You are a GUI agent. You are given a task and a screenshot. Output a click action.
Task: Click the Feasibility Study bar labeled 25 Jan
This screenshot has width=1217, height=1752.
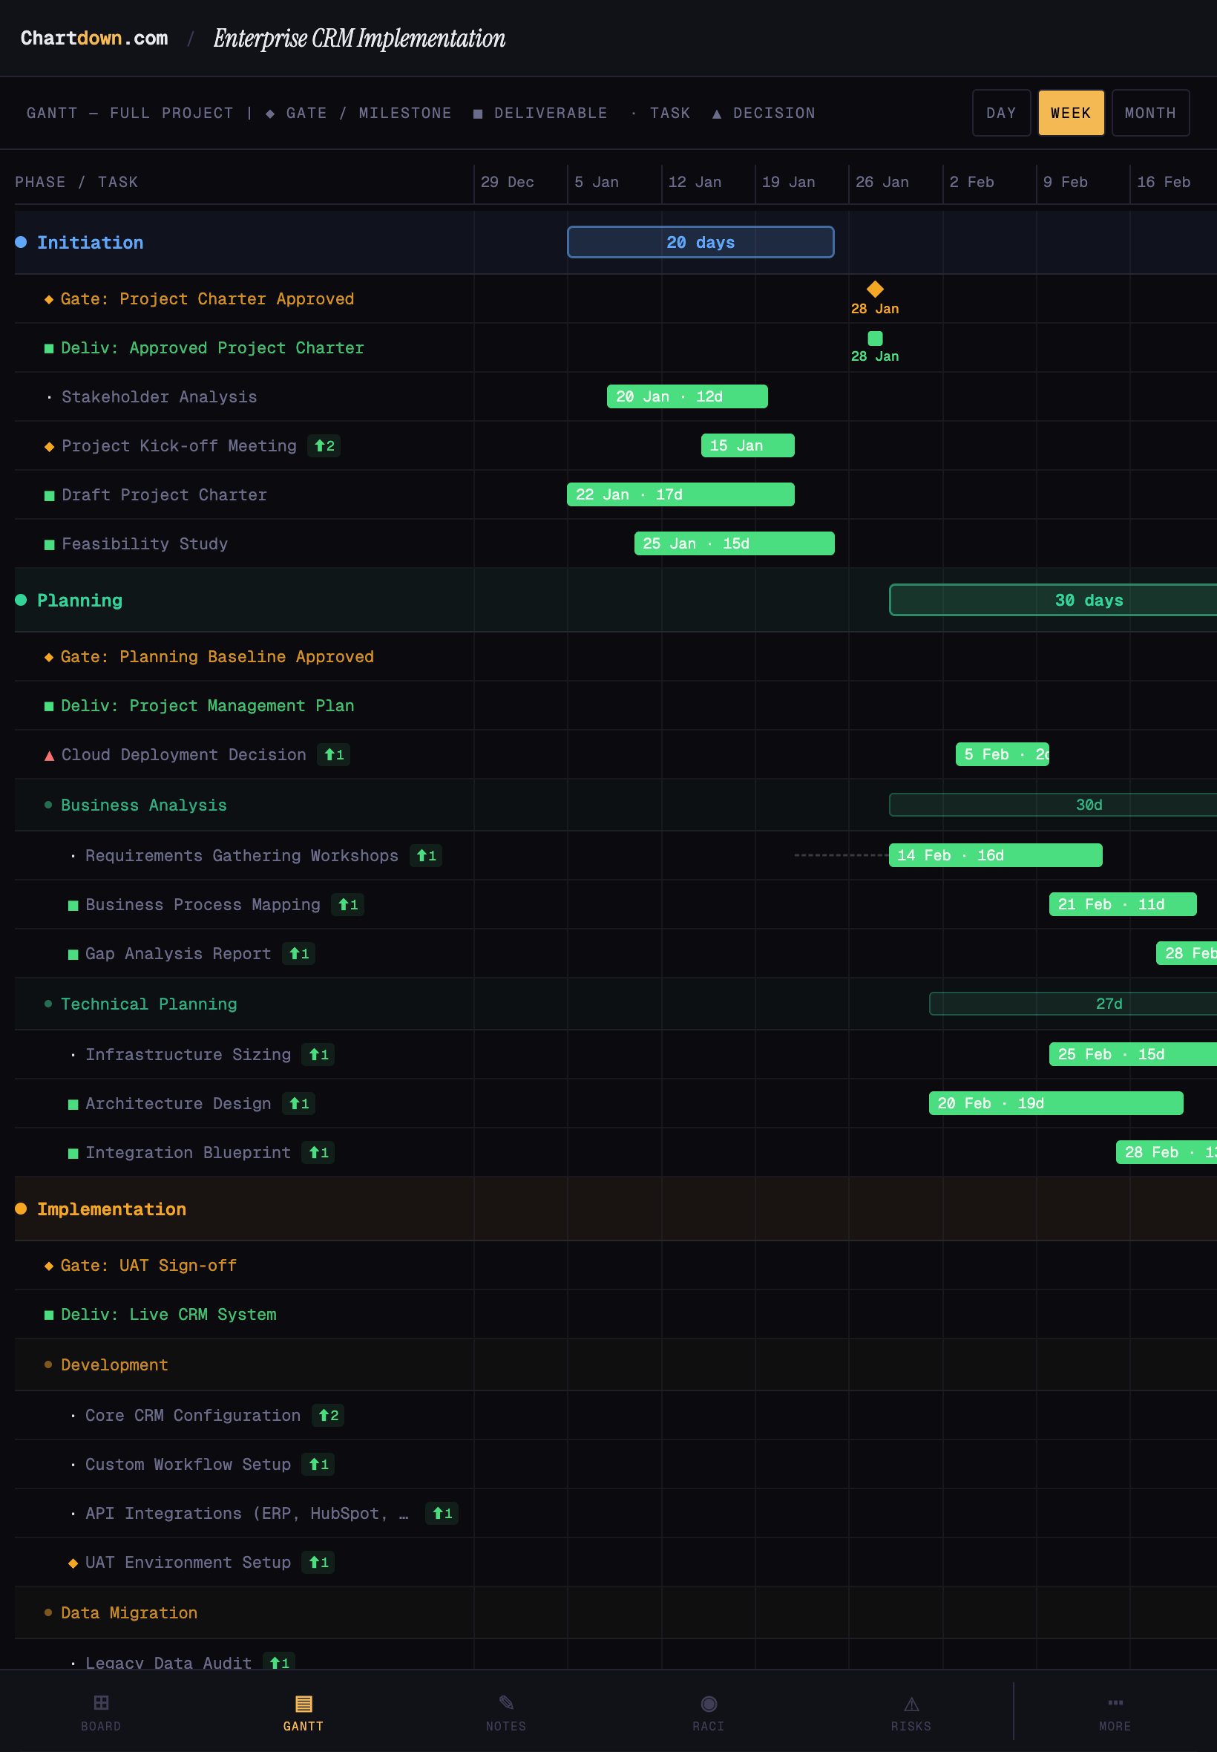734,543
